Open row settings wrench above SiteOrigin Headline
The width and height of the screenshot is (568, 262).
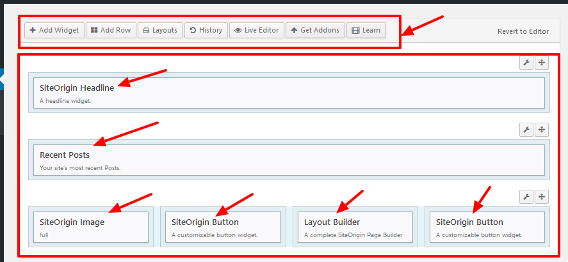pos(526,63)
